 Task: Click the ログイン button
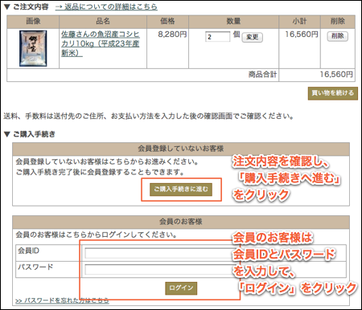pos(181,288)
